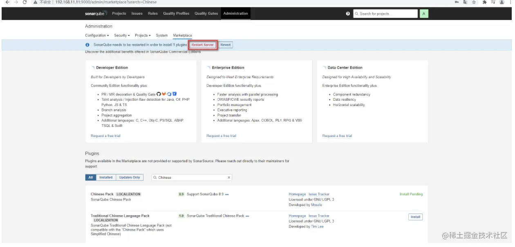Open developer Tim Lee link
The height and width of the screenshot is (247, 515).
click(317, 227)
